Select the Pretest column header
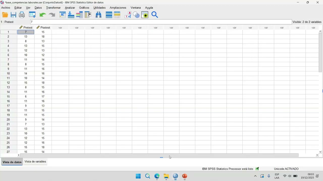This screenshot has height=181, width=323. 26,27
